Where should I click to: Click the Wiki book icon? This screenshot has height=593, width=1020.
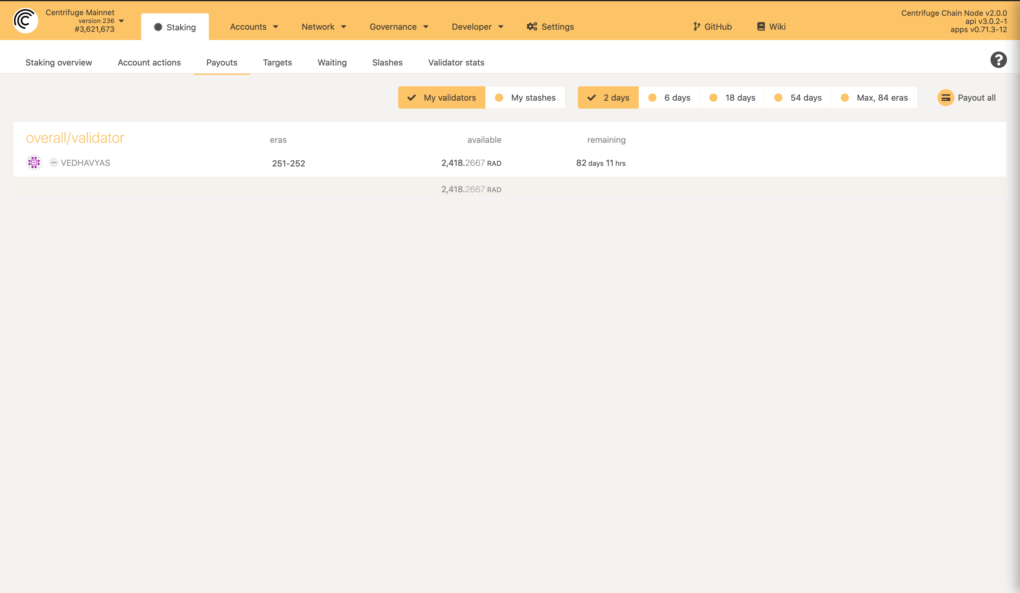click(x=761, y=27)
